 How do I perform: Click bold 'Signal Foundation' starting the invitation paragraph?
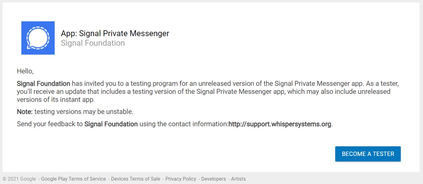pyautogui.click(x=43, y=84)
